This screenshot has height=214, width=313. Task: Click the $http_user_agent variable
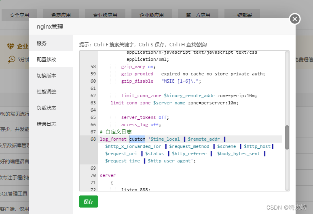pos(169,161)
